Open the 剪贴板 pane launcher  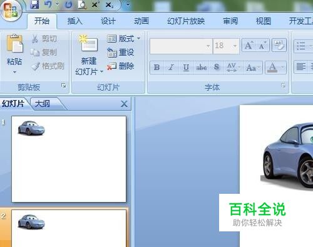(x=64, y=86)
